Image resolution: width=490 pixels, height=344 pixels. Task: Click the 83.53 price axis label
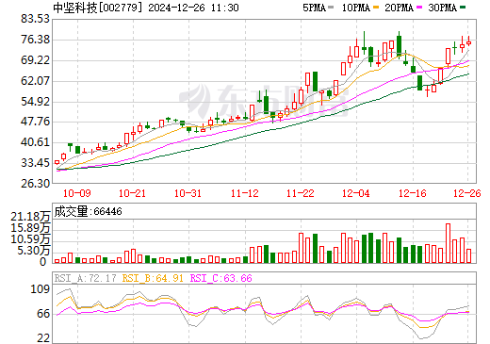[x=35, y=19]
